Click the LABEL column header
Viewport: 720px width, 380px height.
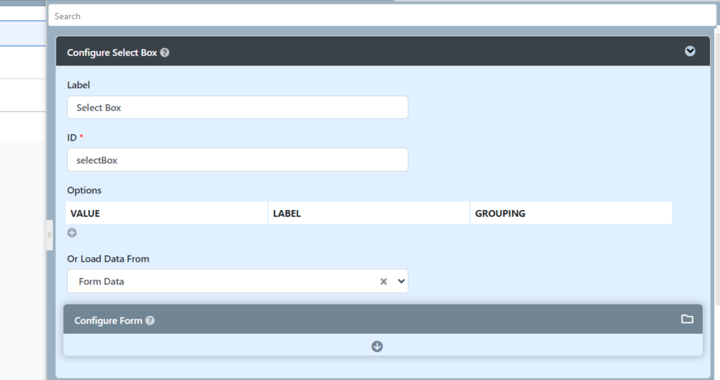[x=369, y=213]
